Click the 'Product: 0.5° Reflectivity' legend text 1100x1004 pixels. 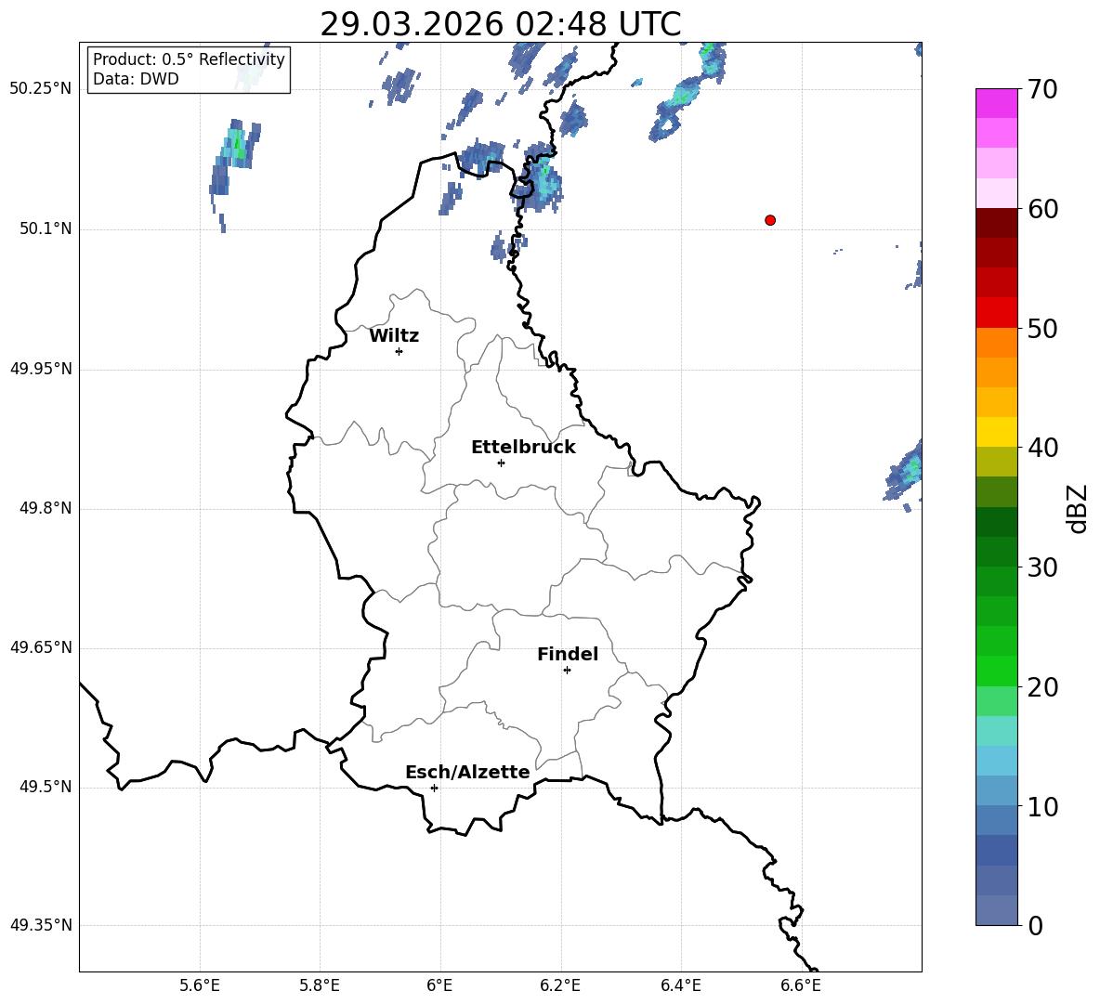(x=189, y=59)
